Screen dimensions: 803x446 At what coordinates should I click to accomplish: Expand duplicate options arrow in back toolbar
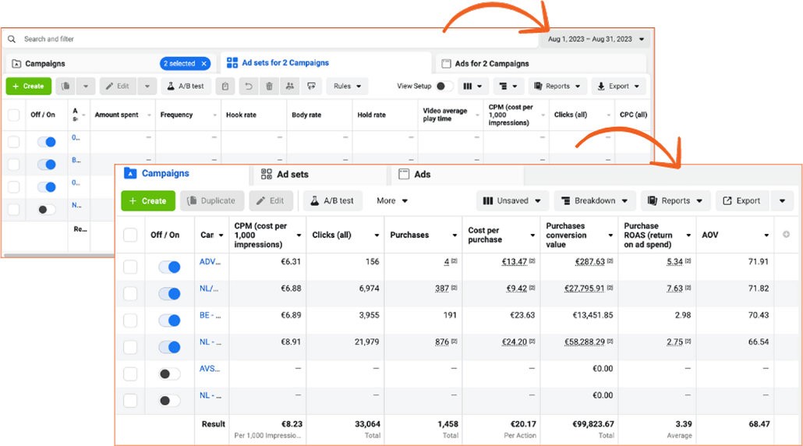86,86
